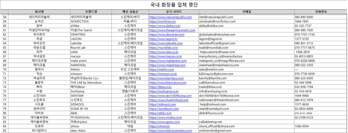Select the email b2binquiry@pkcosm.com
The height and width of the screenshot is (133, 348).
(x=246, y=74)
